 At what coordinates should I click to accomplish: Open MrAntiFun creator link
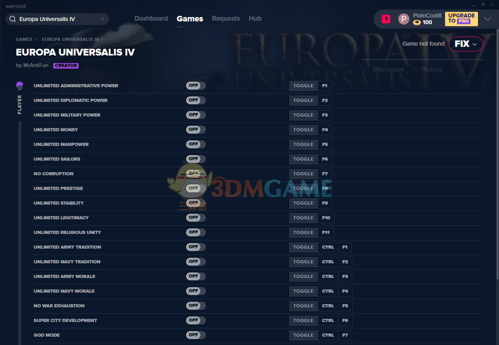(36, 65)
